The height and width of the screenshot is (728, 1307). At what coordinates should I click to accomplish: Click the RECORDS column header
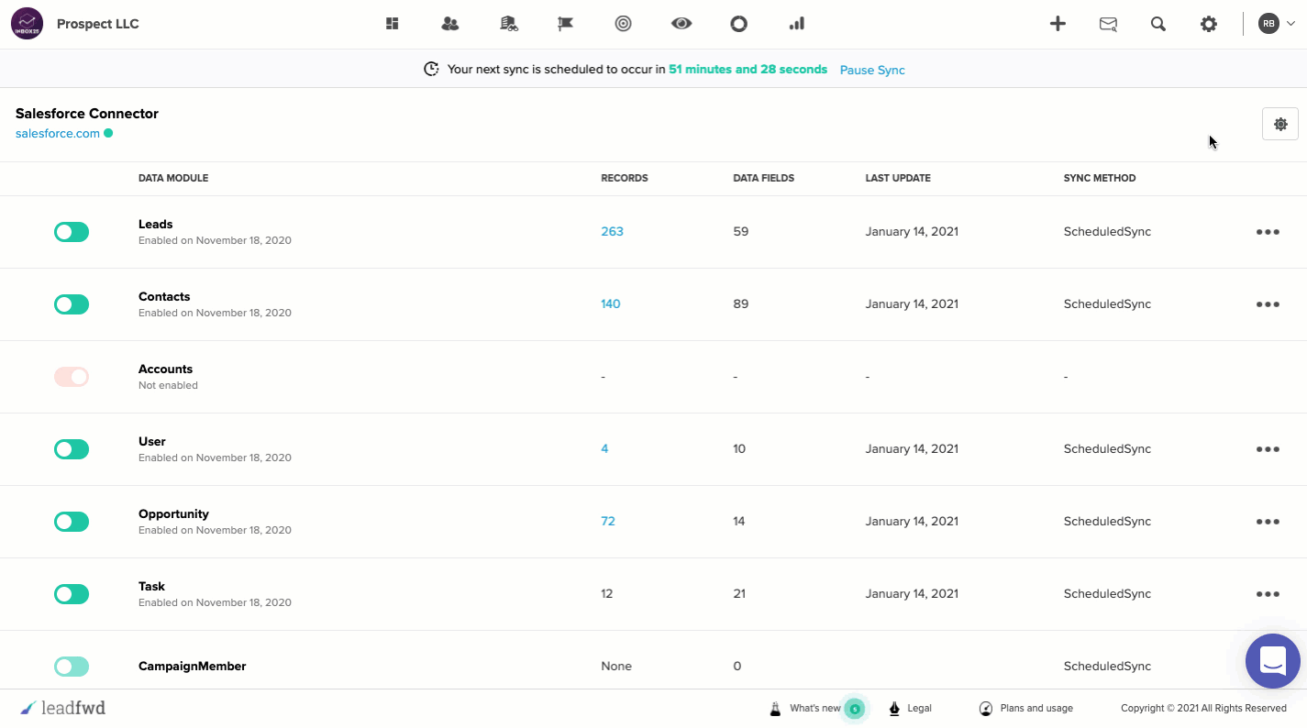625,178
